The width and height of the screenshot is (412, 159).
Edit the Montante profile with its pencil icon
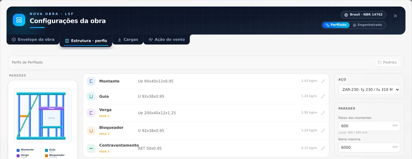point(323,81)
